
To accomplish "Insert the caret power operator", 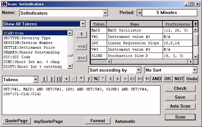I will click(103, 79).
